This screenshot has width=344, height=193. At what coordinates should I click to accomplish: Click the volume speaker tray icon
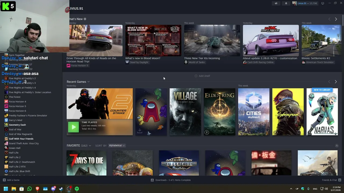[x=326, y=189]
